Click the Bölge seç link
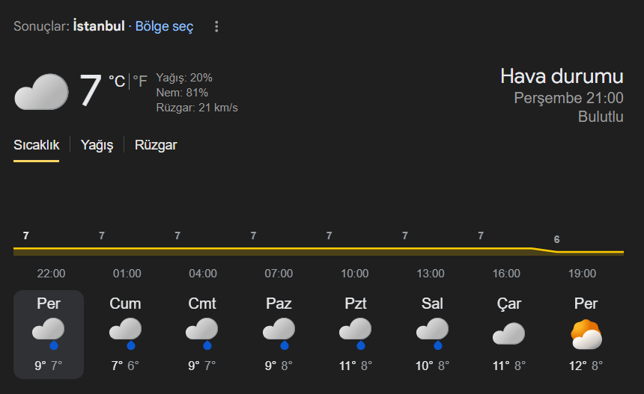Screen dimensions: 644x394 click(x=164, y=27)
